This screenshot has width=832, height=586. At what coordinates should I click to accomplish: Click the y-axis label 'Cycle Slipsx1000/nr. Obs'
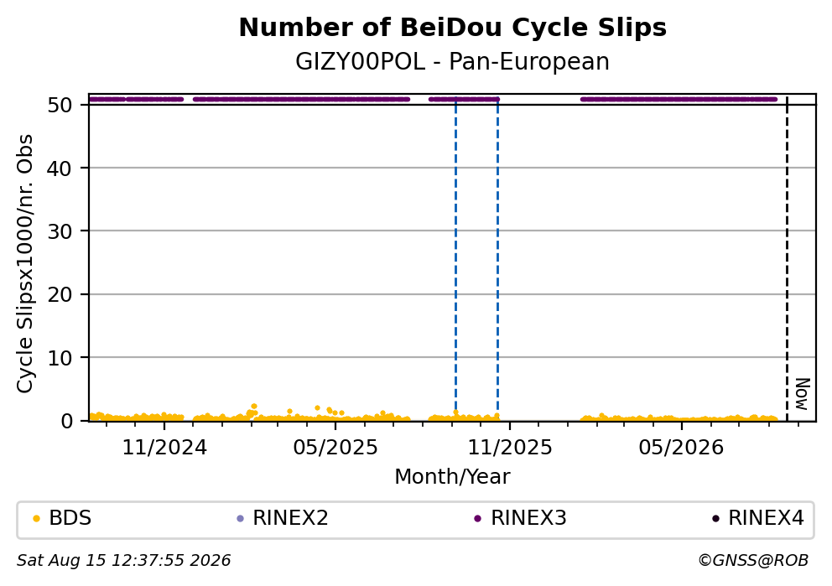point(25,263)
